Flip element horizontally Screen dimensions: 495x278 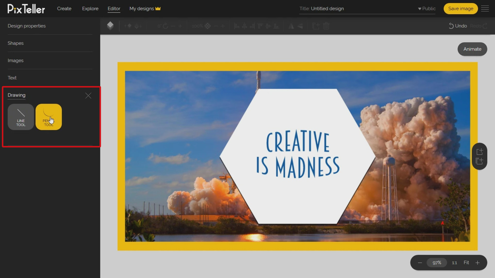tap(291, 26)
